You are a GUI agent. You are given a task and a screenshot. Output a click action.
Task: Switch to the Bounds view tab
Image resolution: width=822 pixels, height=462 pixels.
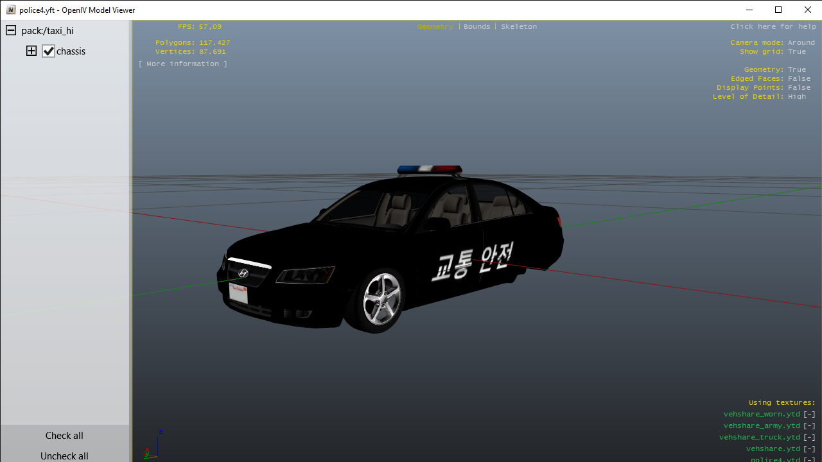pos(477,27)
